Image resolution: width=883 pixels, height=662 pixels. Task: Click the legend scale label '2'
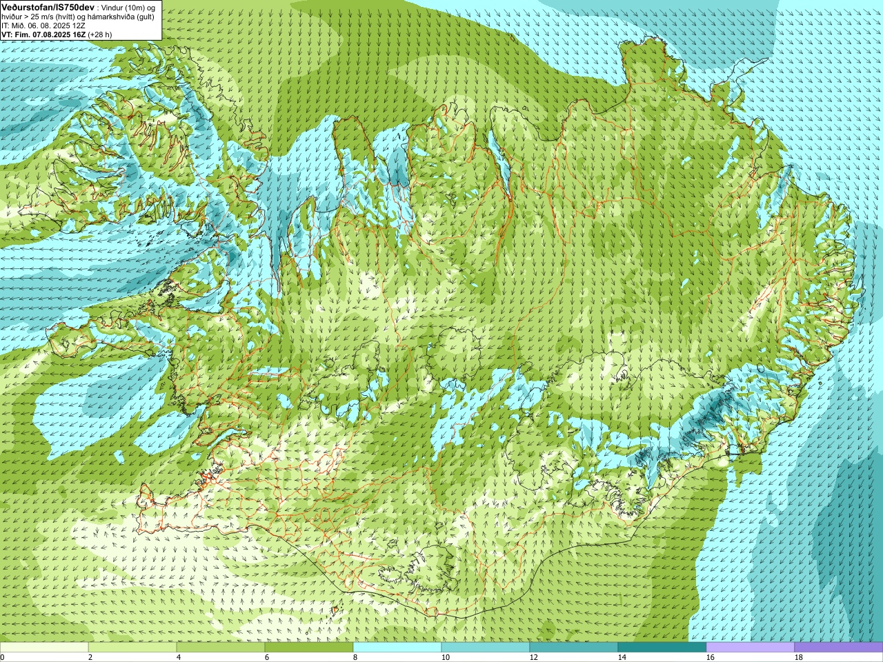pyautogui.click(x=90, y=658)
